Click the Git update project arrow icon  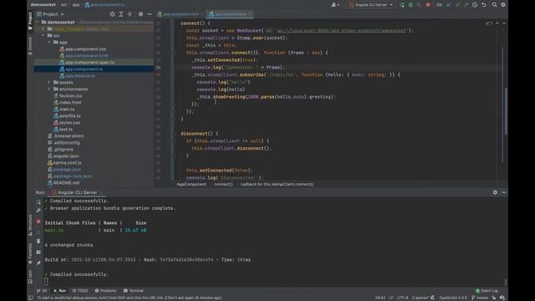(x=449, y=5)
